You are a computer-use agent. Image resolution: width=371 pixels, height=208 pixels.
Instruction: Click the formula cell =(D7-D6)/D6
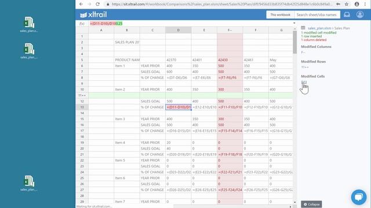(179, 77)
